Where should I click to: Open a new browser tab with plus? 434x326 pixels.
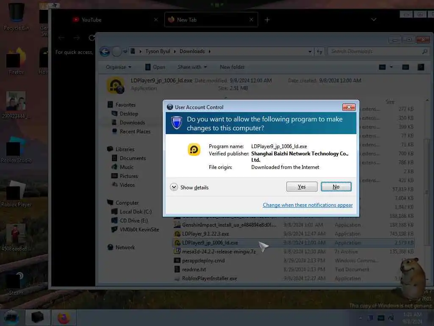tap(267, 20)
